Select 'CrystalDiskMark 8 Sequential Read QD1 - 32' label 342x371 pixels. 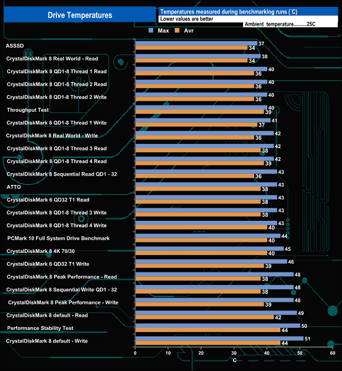(x=62, y=174)
